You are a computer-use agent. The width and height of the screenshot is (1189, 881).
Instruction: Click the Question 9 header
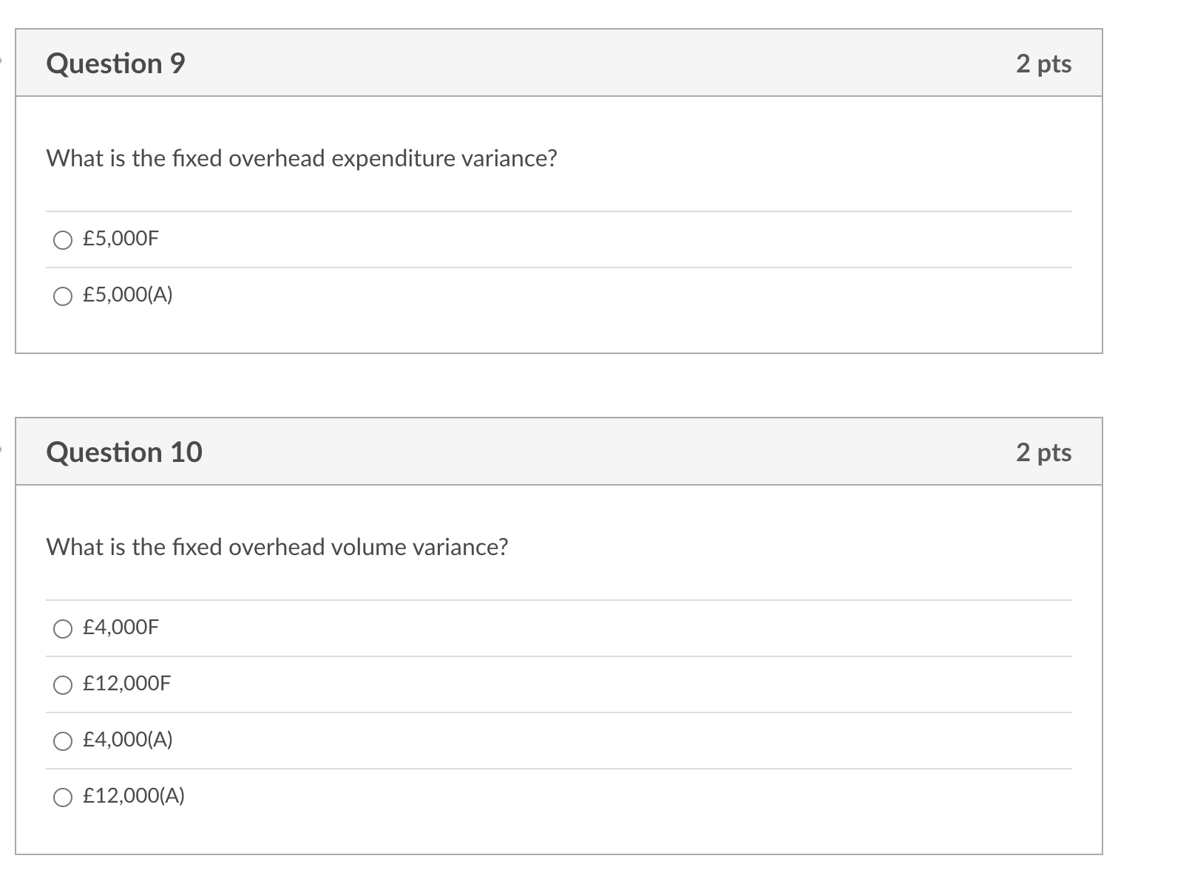[x=115, y=64]
